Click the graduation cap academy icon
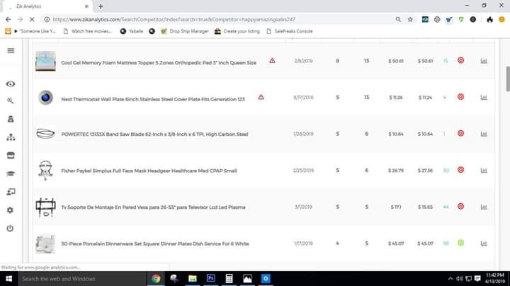Screen dimensions: 510x286 (x=11, y=173)
